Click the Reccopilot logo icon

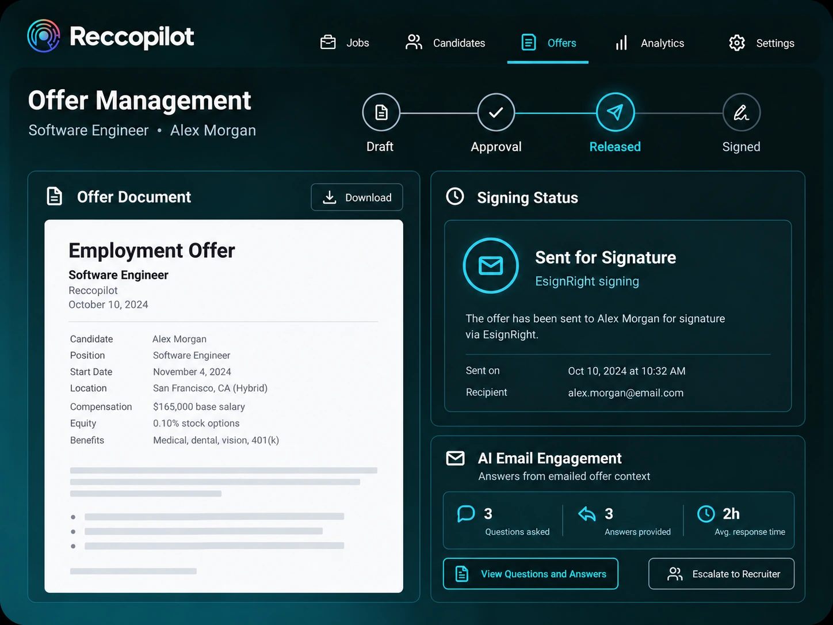pos(44,36)
